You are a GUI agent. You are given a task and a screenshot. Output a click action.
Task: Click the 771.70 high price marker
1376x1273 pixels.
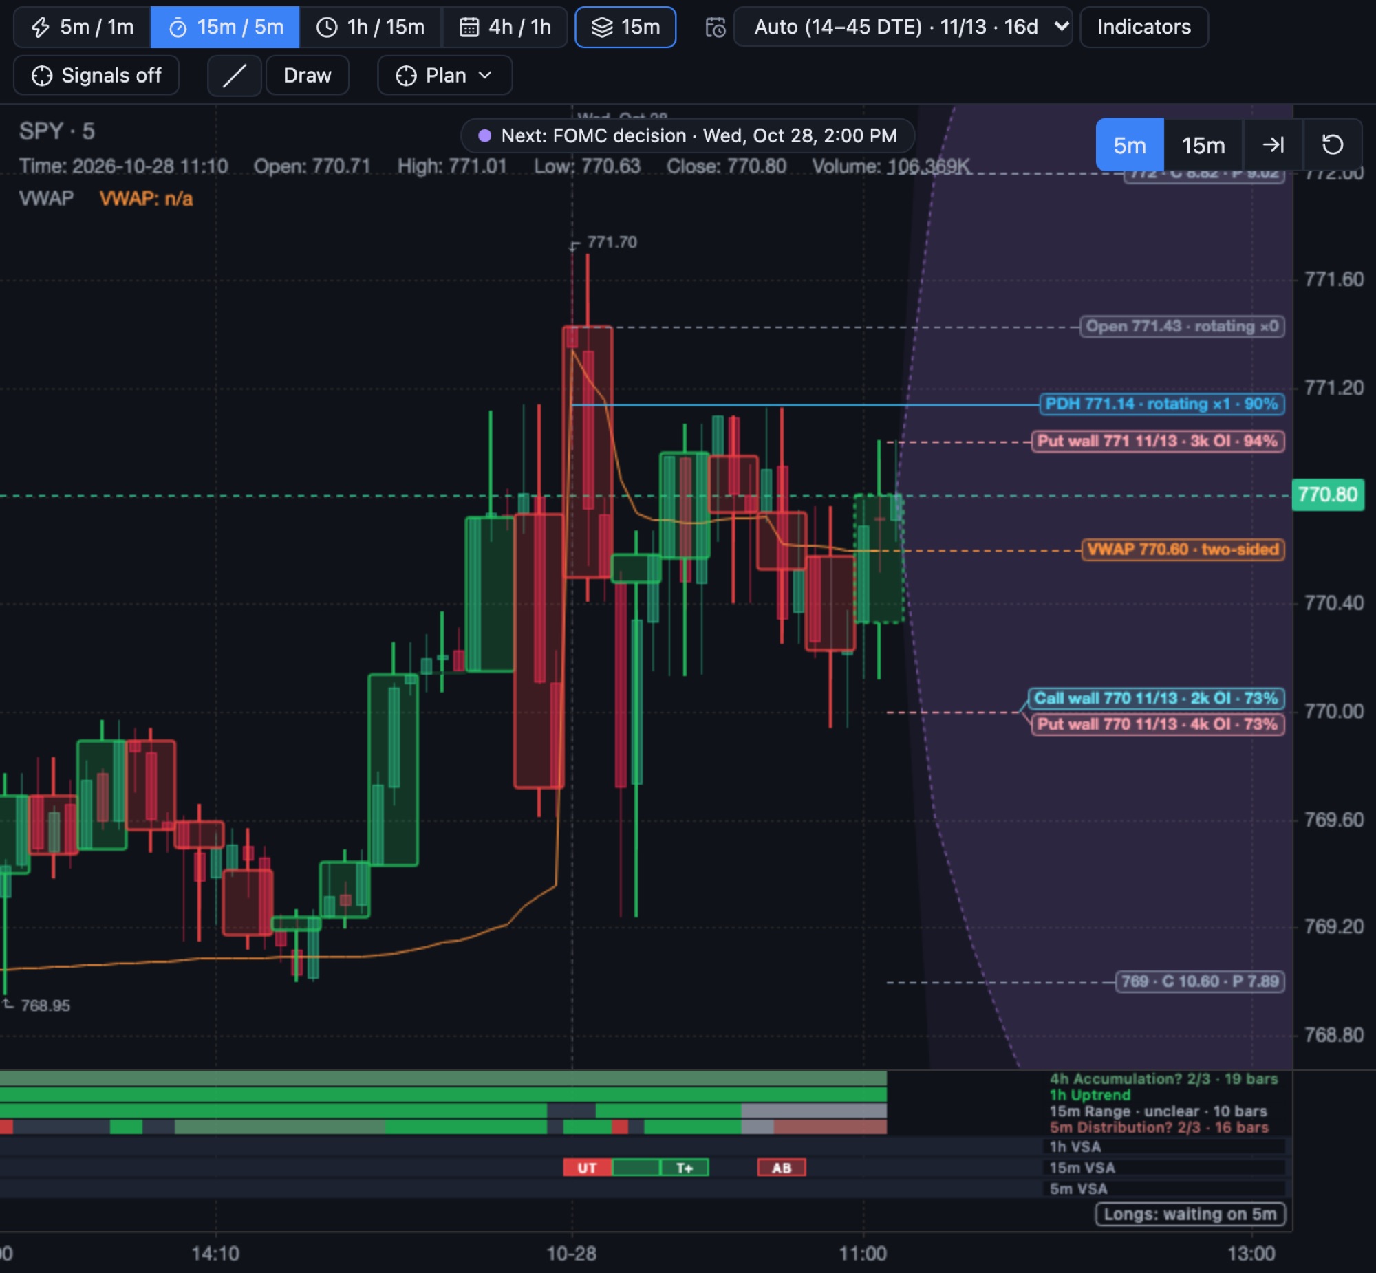[612, 243]
